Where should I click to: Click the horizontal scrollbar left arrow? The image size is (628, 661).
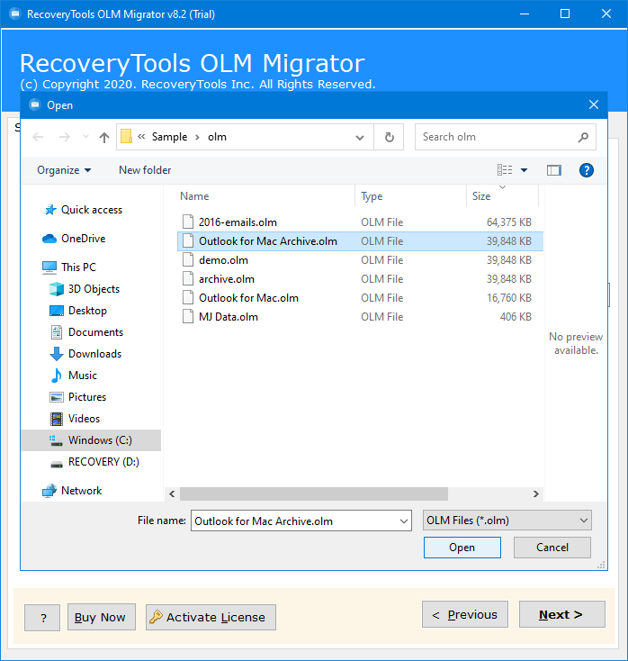(172, 494)
